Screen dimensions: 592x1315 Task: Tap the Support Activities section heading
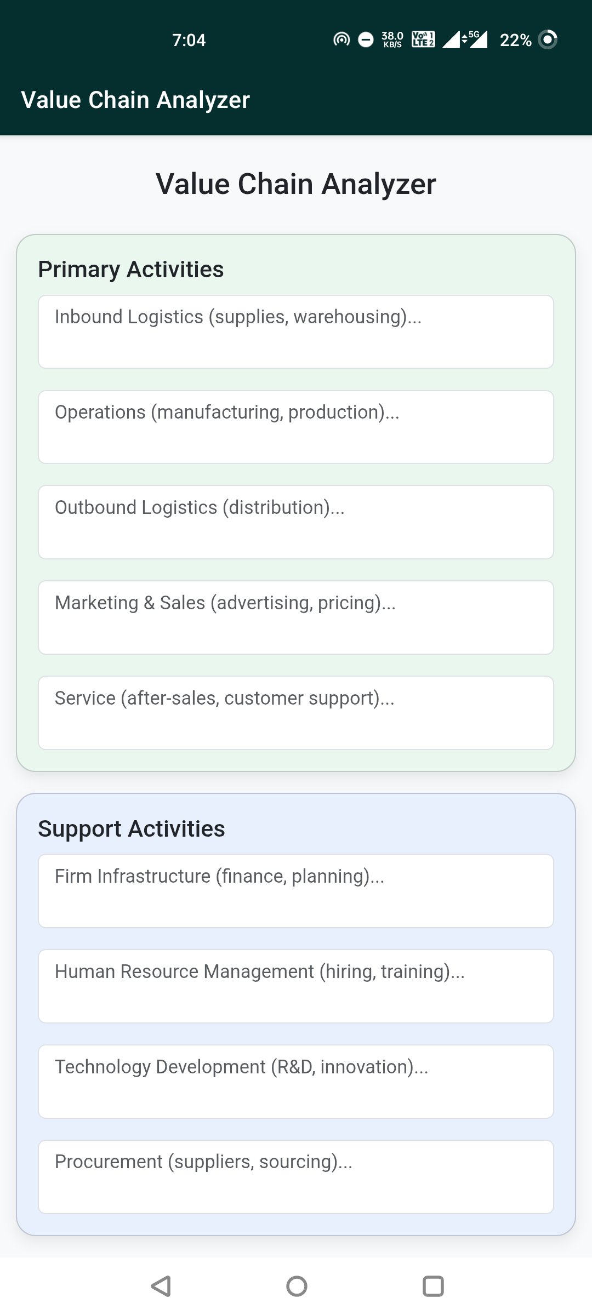tap(132, 829)
